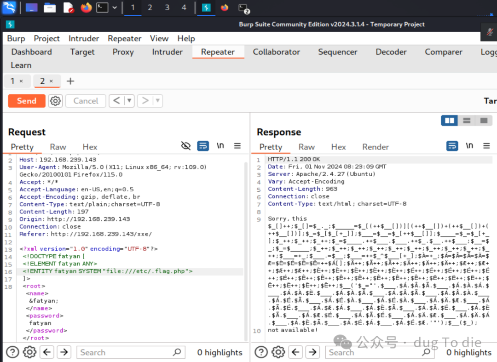
Task: Close Repeater request tab 1
Action: click(21, 81)
